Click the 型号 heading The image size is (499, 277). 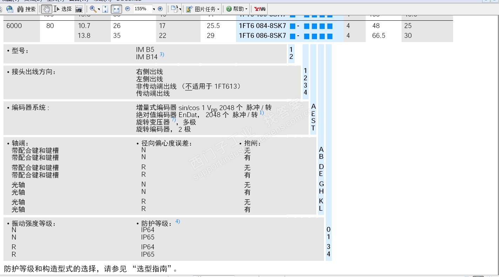[20, 51]
